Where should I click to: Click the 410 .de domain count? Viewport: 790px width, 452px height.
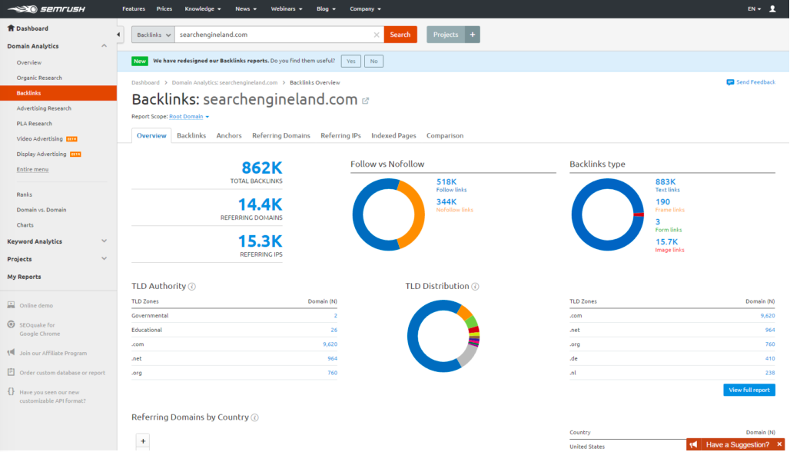tap(770, 359)
